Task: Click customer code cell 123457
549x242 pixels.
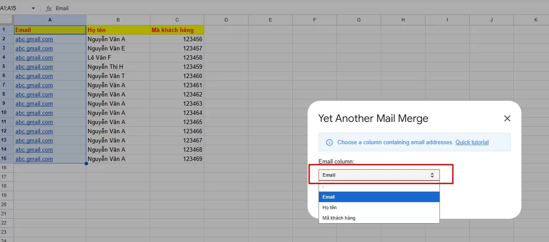Action: point(177,48)
